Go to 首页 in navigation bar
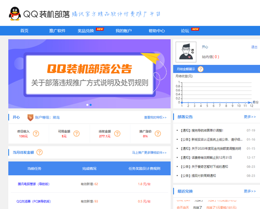 tap(24, 31)
